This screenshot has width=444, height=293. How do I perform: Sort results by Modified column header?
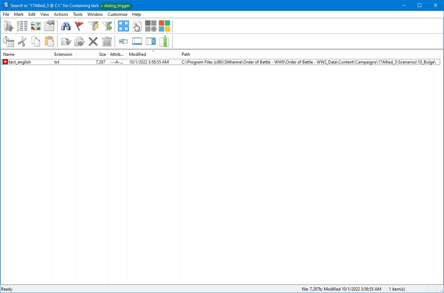137,54
